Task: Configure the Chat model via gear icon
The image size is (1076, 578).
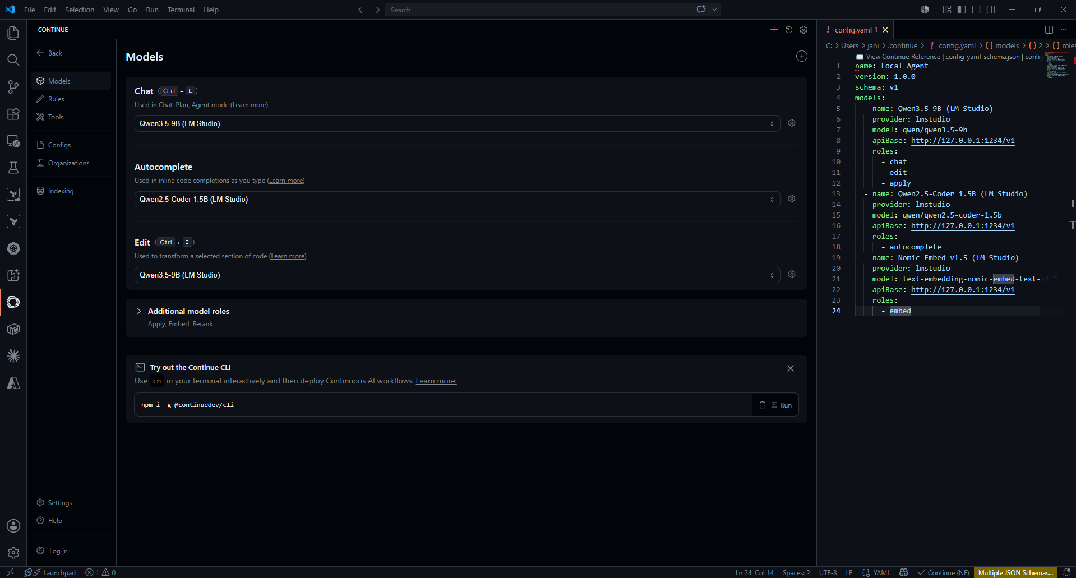Action: (x=792, y=123)
